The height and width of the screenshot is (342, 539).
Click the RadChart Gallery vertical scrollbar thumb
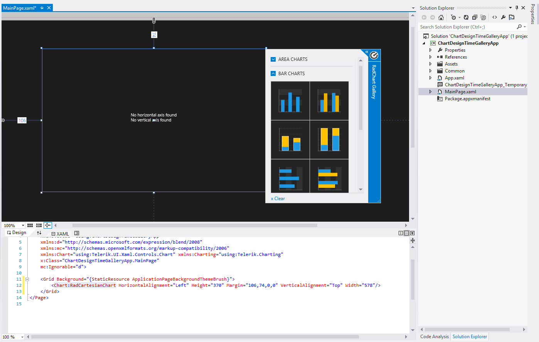coord(361,98)
